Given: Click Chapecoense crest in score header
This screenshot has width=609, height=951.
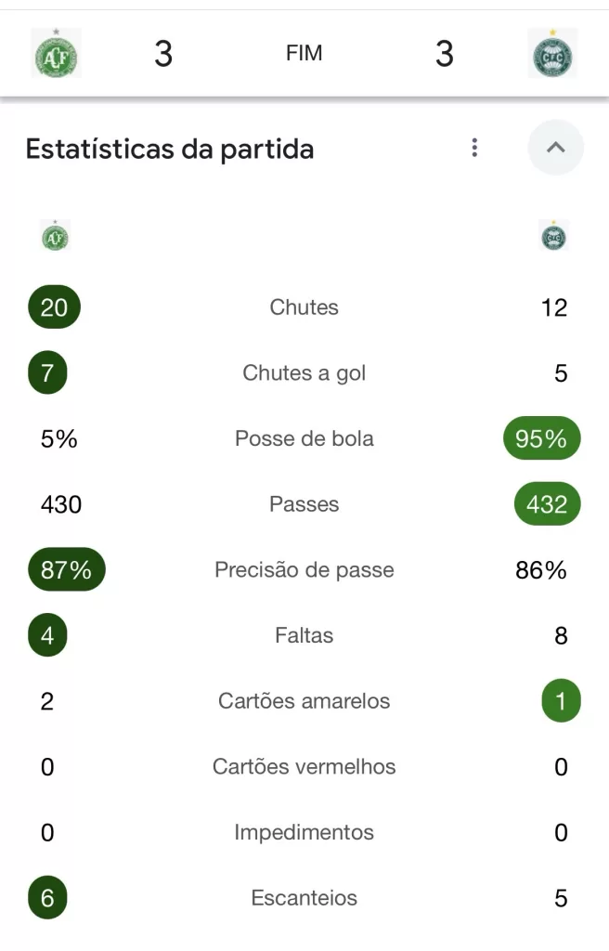Looking at the screenshot, I should pyautogui.click(x=56, y=53).
